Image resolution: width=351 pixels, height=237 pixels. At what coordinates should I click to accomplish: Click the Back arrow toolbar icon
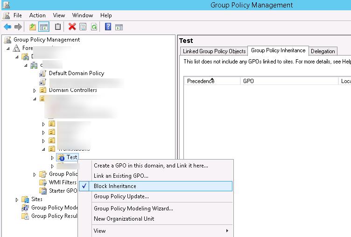7,27
